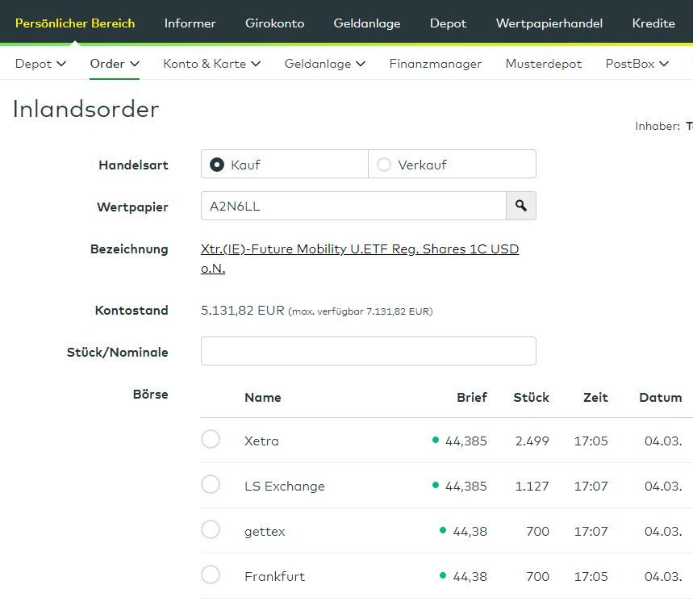Open the Finanzmanager page
693x610 pixels.
coord(435,64)
